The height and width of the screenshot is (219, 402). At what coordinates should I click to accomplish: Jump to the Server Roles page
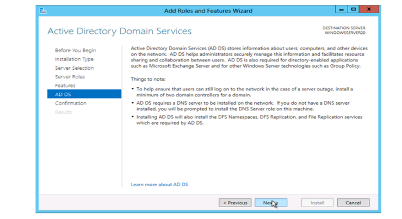[70, 77]
